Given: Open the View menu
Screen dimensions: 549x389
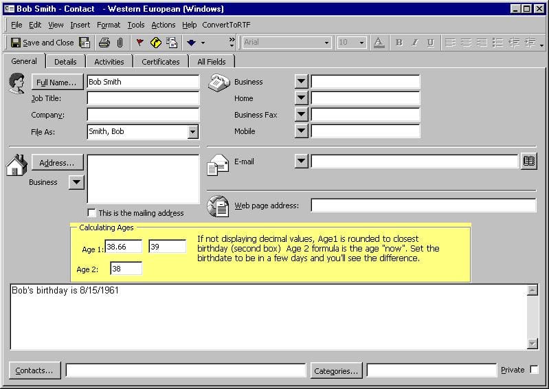Looking at the screenshot, I should coord(56,25).
